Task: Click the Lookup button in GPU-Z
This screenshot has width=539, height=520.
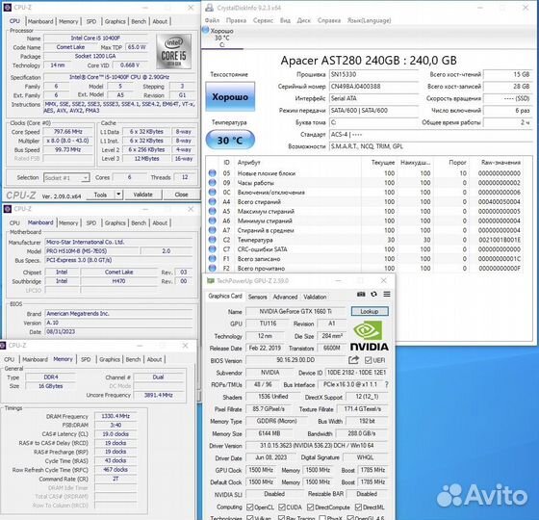Action: 370,311
